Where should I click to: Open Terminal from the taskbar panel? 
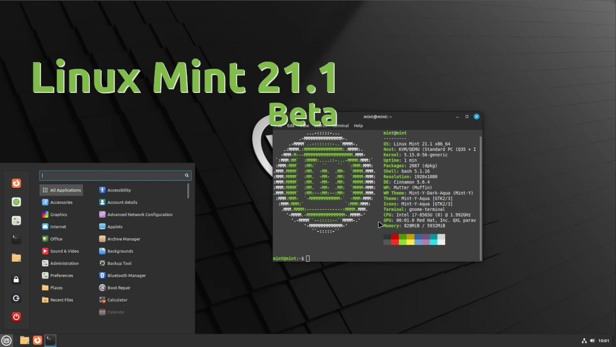[x=50, y=340]
